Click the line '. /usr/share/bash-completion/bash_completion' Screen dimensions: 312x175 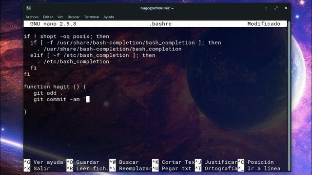(x=109, y=49)
